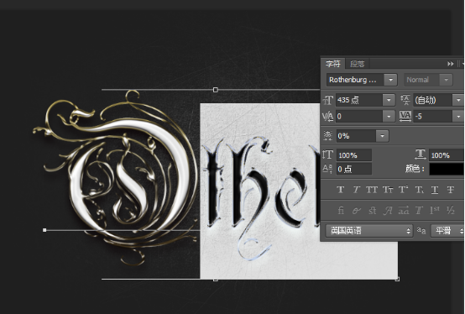Enable OpenType fractions ½ icon
The width and height of the screenshot is (465, 314).
coord(451,211)
